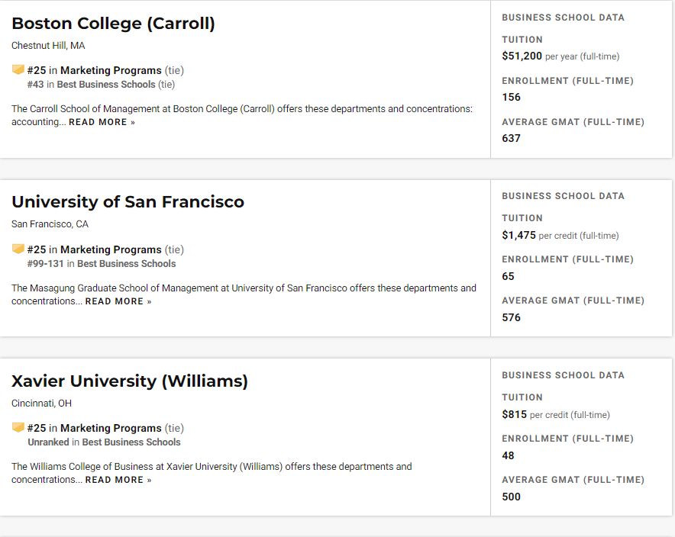Expand Xavier University description READ MORE
Image resolution: width=675 pixels, height=537 pixels.
tap(118, 480)
